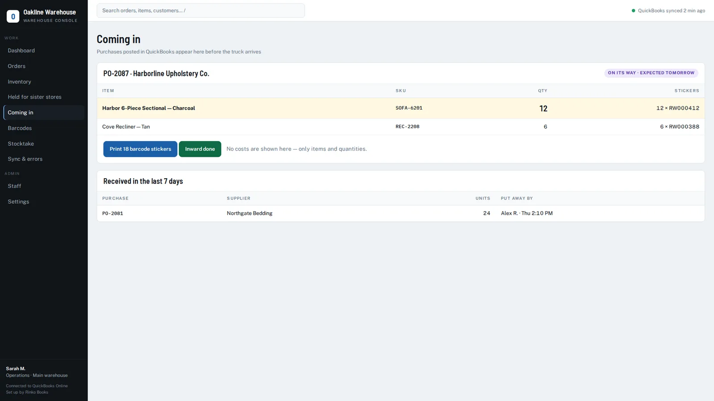Image resolution: width=714 pixels, height=401 pixels.
Task: Click SKU REC-2208
Action: pyautogui.click(x=407, y=127)
